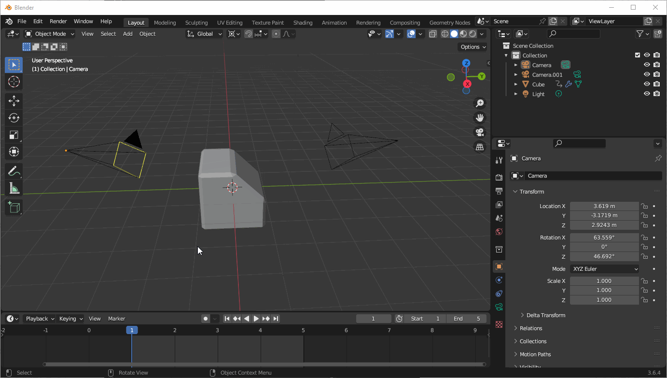This screenshot has width=667, height=378.
Task: Open Render properties with the camera-back icon
Action: point(499,177)
